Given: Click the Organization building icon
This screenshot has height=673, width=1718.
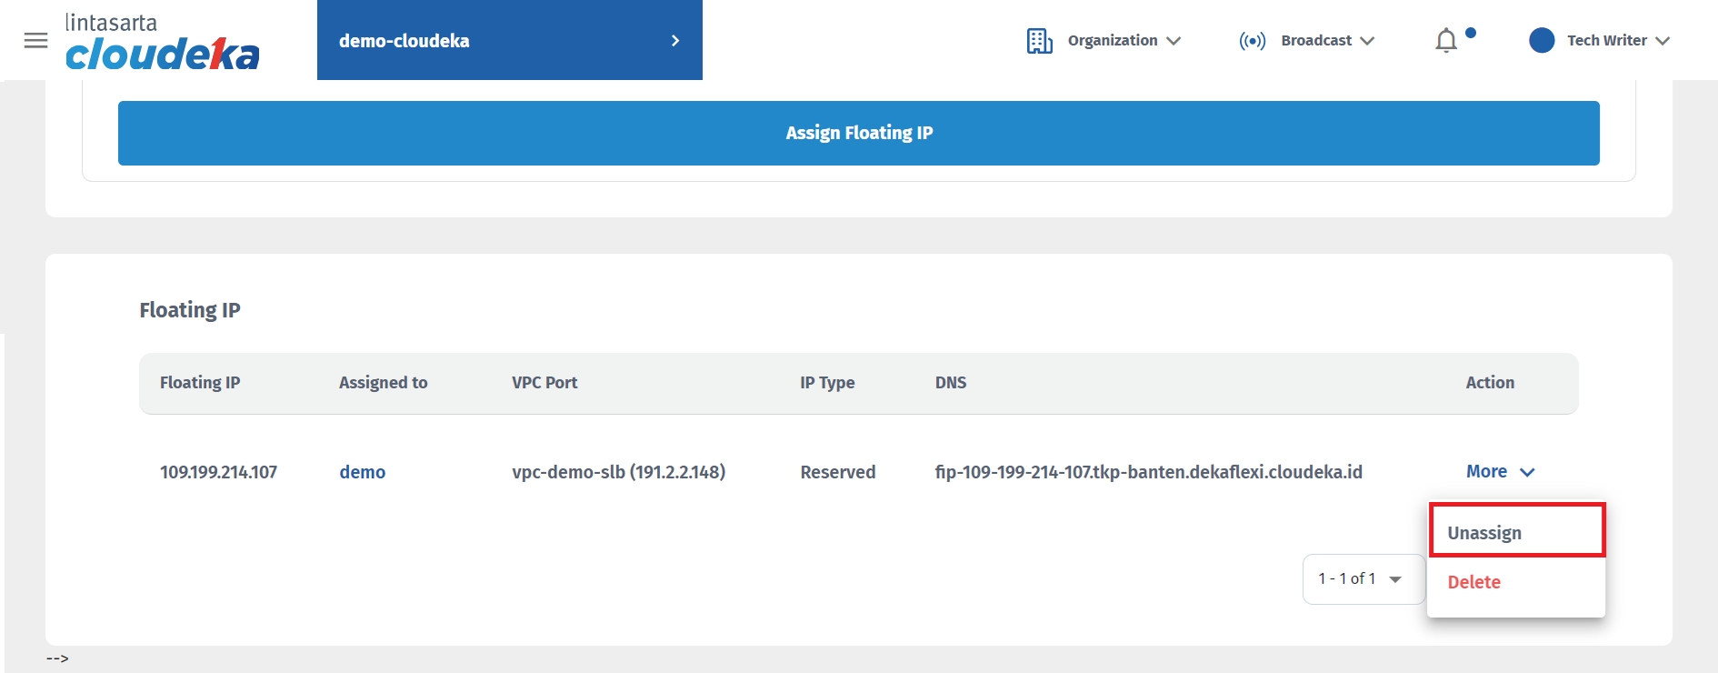Looking at the screenshot, I should click(x=1039, y=41).
